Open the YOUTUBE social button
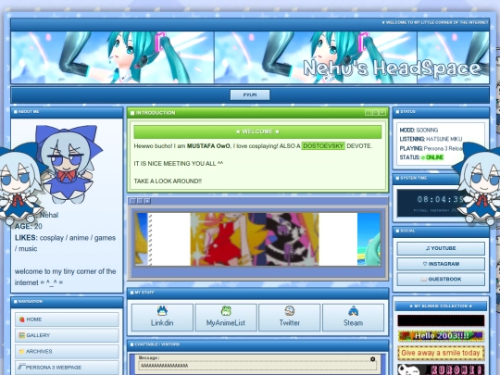 coord(441,248)
